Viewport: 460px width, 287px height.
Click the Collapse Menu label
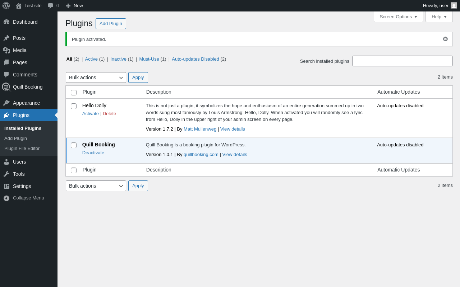point(28,198)
